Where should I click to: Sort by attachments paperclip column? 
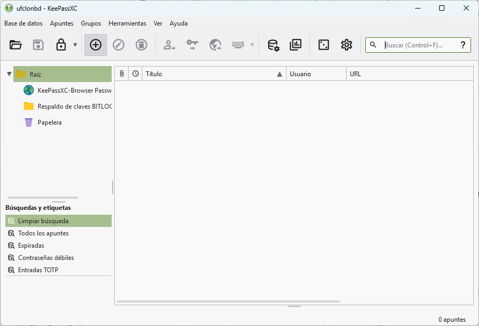122,74
